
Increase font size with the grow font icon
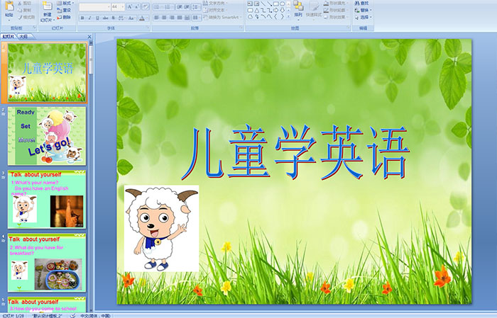[x=130, y=6]
